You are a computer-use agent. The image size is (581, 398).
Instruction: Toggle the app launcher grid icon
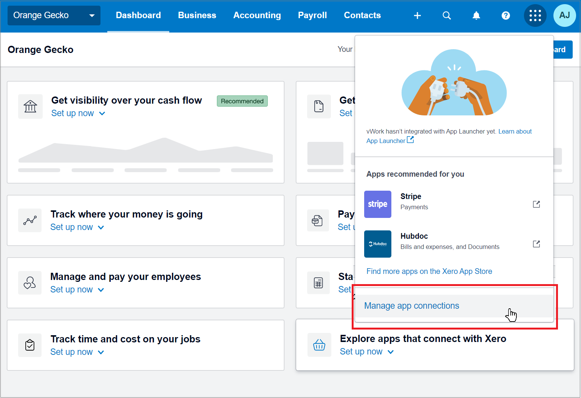[x=535, y=16]
